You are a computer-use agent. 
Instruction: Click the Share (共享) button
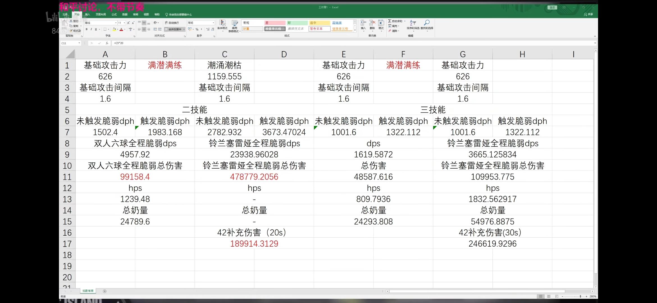point(588,14)
